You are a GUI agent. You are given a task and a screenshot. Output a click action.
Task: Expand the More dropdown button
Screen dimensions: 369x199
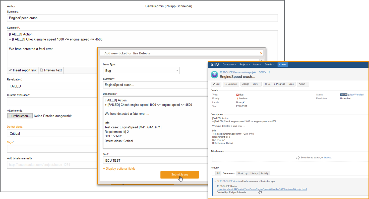(x=256, y=84)
